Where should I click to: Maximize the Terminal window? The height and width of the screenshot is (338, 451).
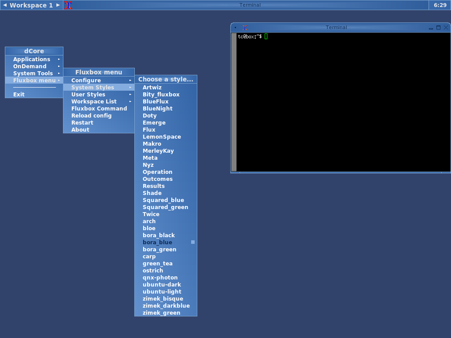click(438, 27)
